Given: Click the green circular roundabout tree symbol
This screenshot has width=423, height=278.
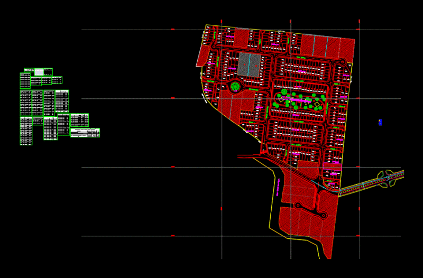Looking at the screenshot, I should point(235,87).
